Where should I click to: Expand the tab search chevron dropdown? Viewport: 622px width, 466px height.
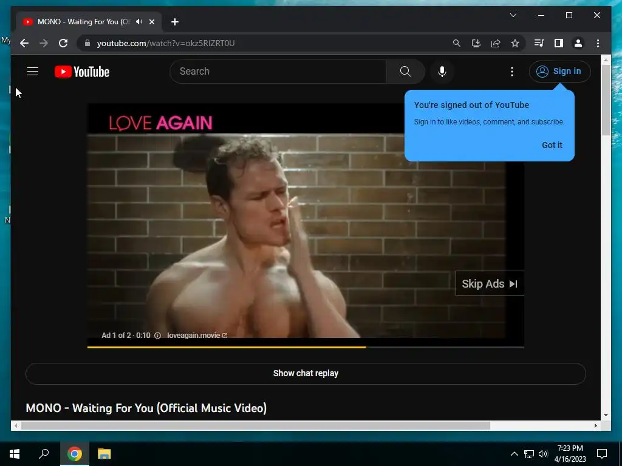coord(513,15)
